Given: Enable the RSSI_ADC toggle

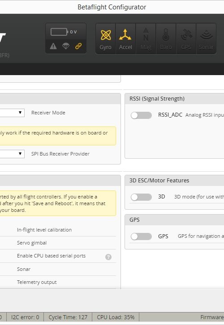Looking at the screenshot, I should pyautogui.click(x=141, y=115).
